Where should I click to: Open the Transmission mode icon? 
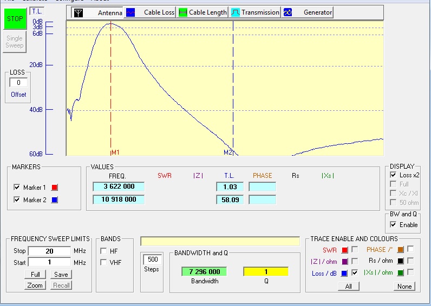235,12
